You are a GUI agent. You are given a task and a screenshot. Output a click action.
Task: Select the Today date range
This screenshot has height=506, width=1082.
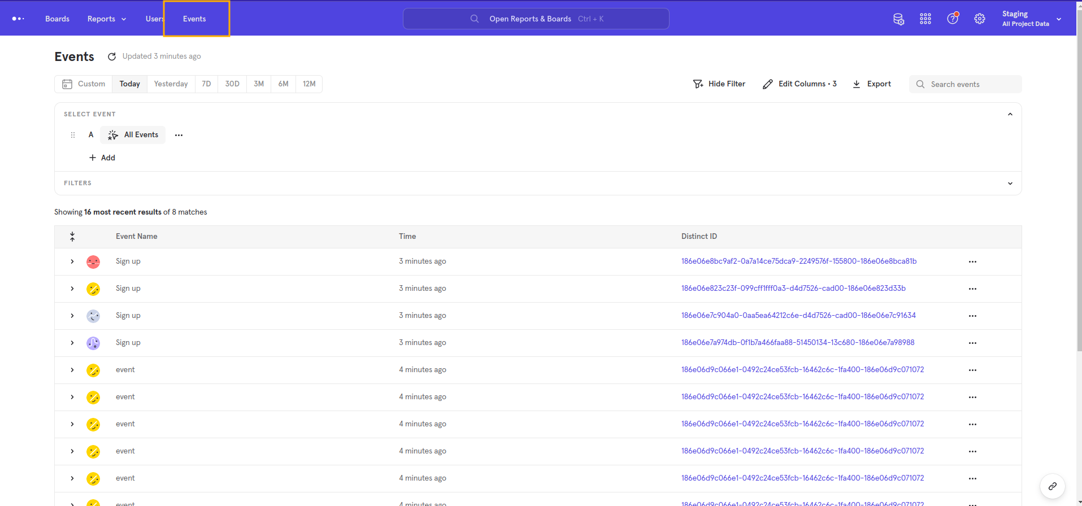click(129, 84)
